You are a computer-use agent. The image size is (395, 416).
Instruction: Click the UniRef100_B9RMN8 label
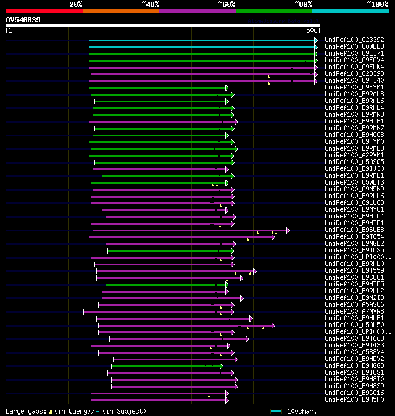pos(354,114)
